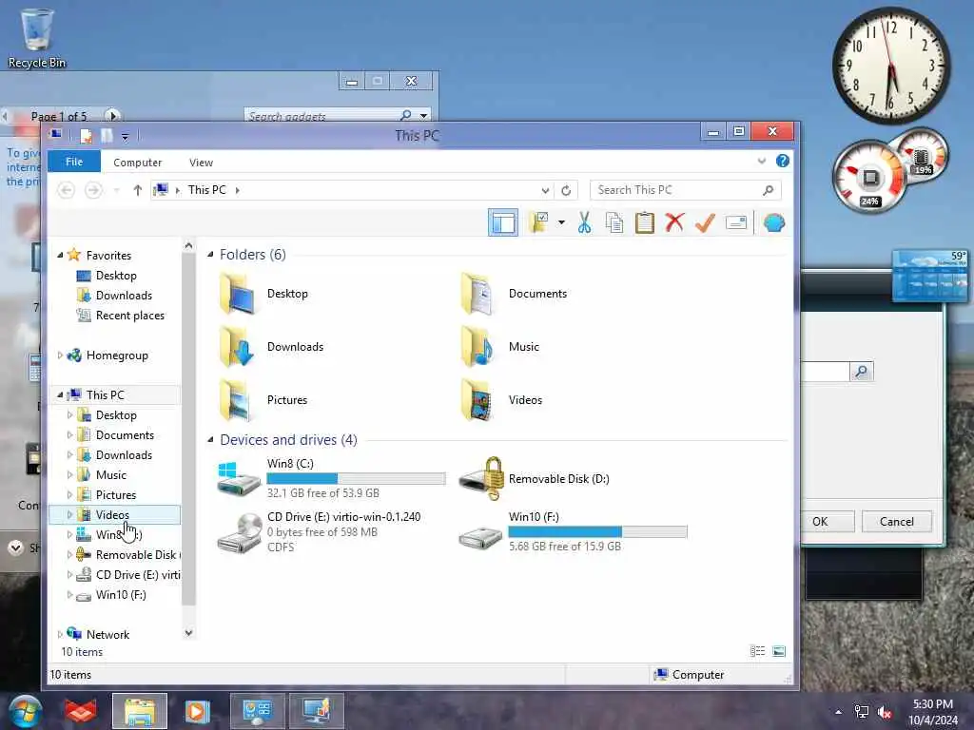Select the Removable Disk (D:) drive

click(535, 479)
